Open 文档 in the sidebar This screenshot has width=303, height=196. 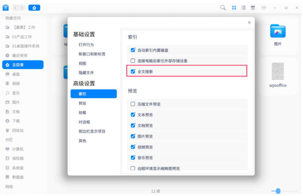(x=23, y=112)
